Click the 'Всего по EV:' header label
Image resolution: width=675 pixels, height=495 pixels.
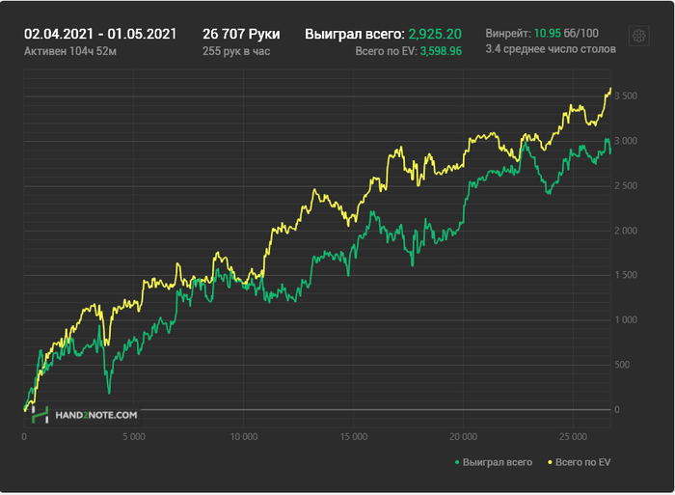click(x=386, y=51)
